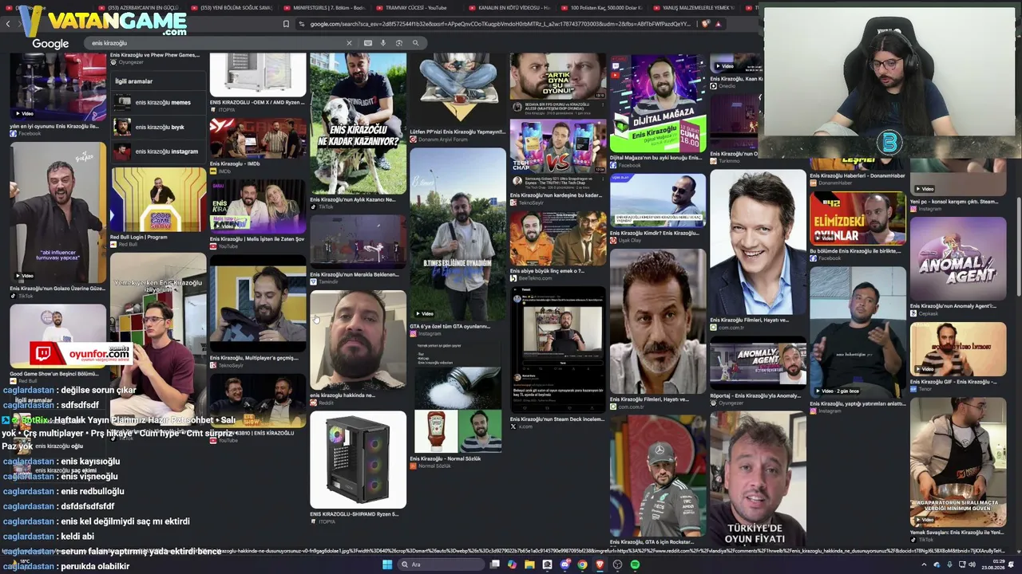Open the Windows Start menu
Viewport: 1022px width, 574px height.
(x=387, y=564)
